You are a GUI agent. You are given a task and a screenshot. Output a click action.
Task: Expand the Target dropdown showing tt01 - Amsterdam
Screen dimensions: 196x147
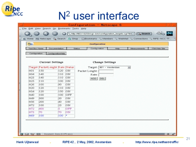point(114,67)
